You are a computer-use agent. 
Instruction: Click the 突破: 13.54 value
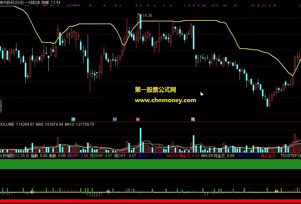tap(51, 2)
